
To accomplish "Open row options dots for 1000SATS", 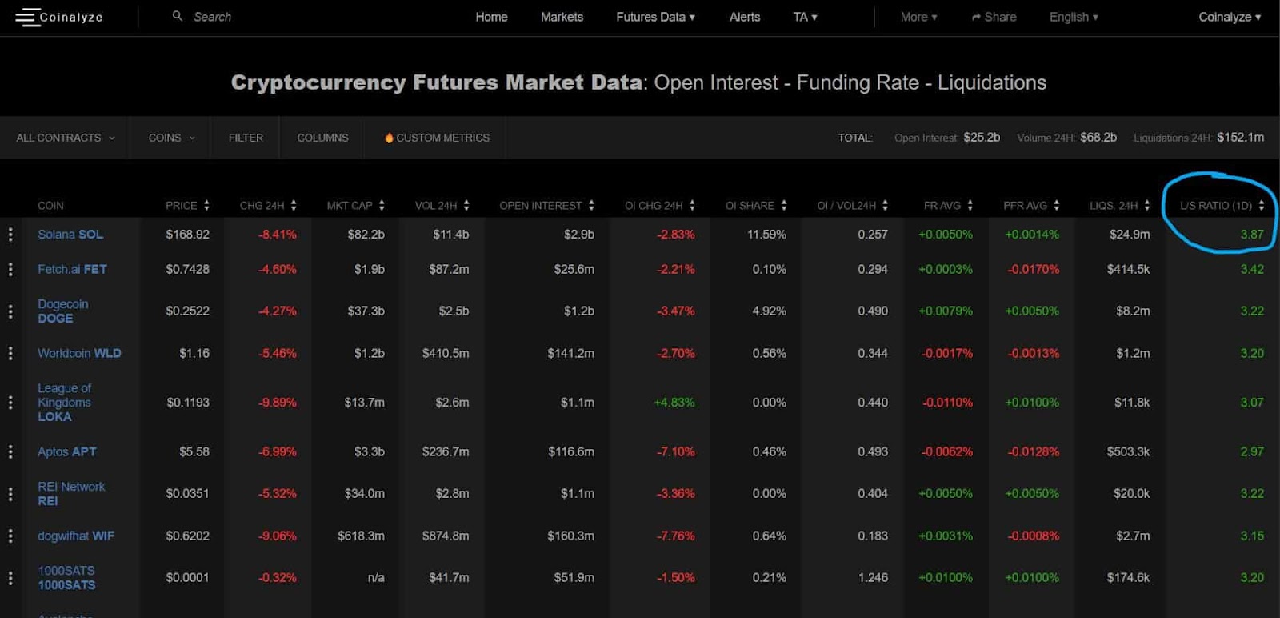I will pos(10,578).
